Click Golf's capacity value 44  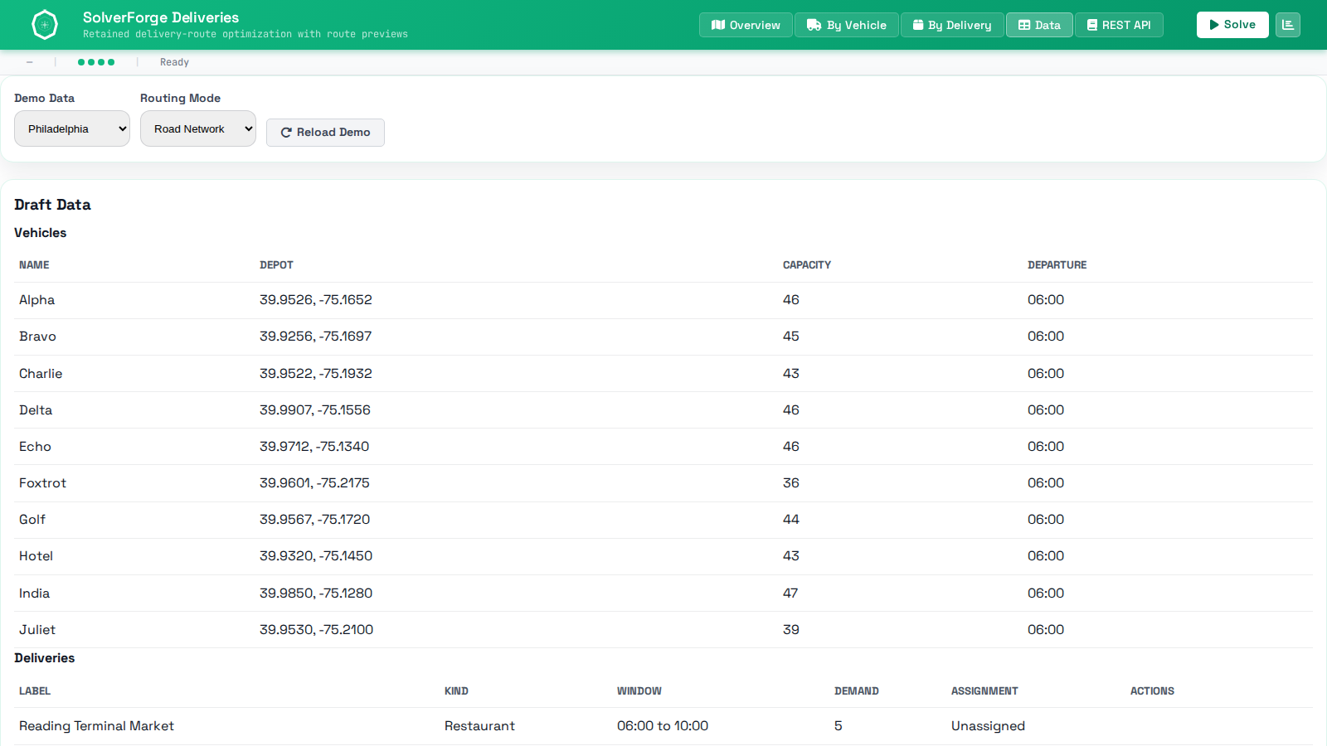tap(791, 520)
